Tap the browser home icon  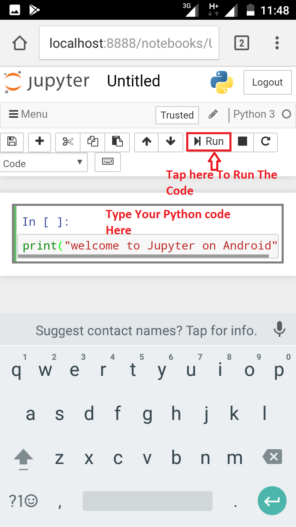[19, 43]
